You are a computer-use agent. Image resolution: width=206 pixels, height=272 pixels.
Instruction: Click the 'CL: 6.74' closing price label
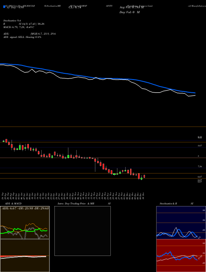[x=75, y=8]
